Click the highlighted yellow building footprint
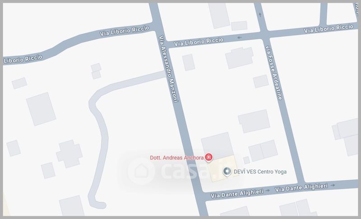The image size is (361, 219). click(223, 168)
